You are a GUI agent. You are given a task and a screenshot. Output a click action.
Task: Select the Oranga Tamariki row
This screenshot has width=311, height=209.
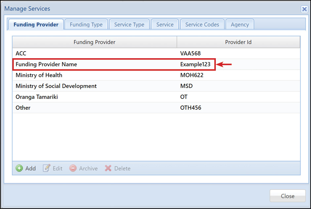pos(156,97)
